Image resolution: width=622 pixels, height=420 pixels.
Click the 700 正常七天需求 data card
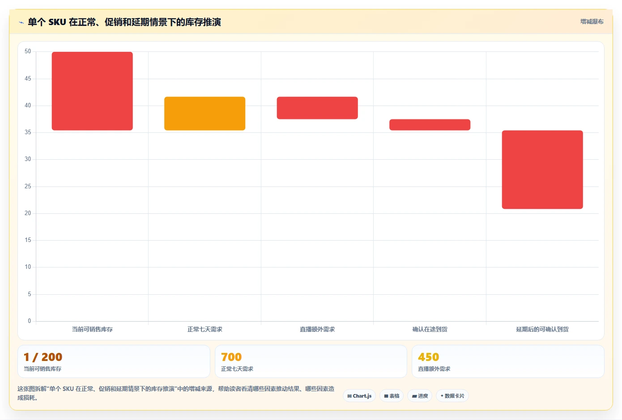(x=311, y=361)
